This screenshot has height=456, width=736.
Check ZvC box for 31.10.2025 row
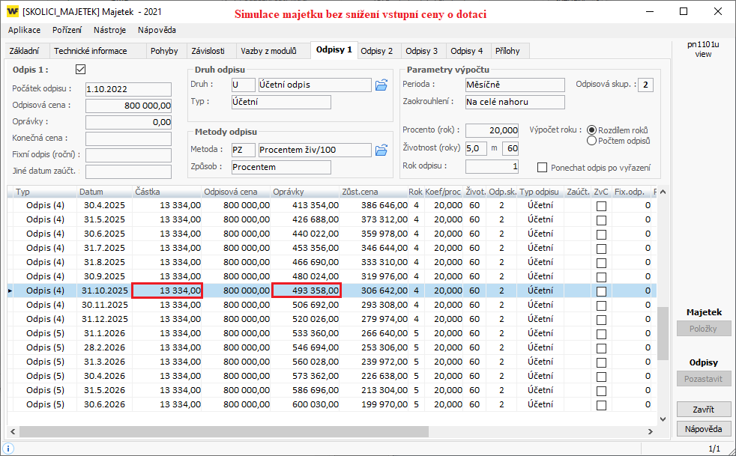(601, 291)
